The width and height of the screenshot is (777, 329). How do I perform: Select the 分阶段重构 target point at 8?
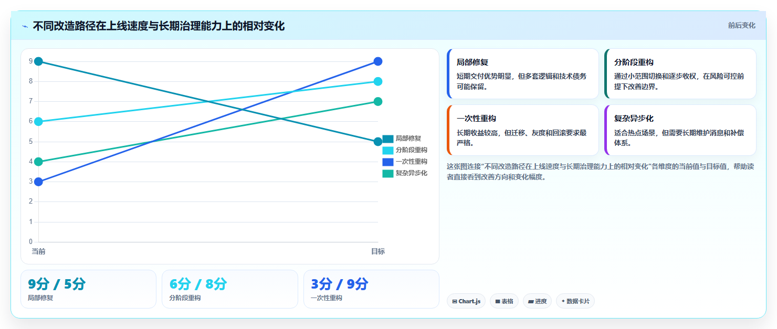(x=378, y=81)
